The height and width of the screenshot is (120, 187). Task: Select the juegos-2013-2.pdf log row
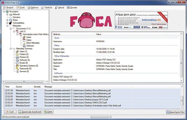click(92, 100)
